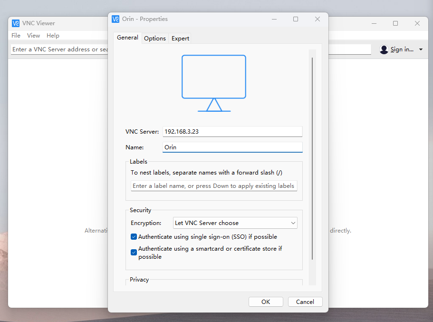
Task: Toggle the single sign-on (SSO) authentication checkbox
Action: click(x=134, y=236)
